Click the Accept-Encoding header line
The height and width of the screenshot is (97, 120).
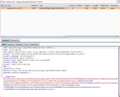click(x=18, y=58)
